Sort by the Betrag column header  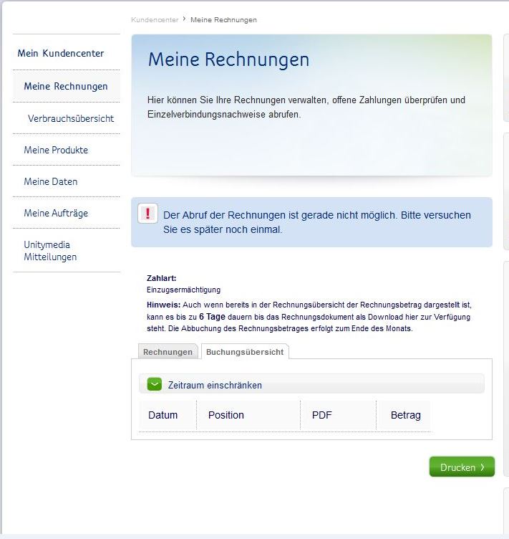406,415
